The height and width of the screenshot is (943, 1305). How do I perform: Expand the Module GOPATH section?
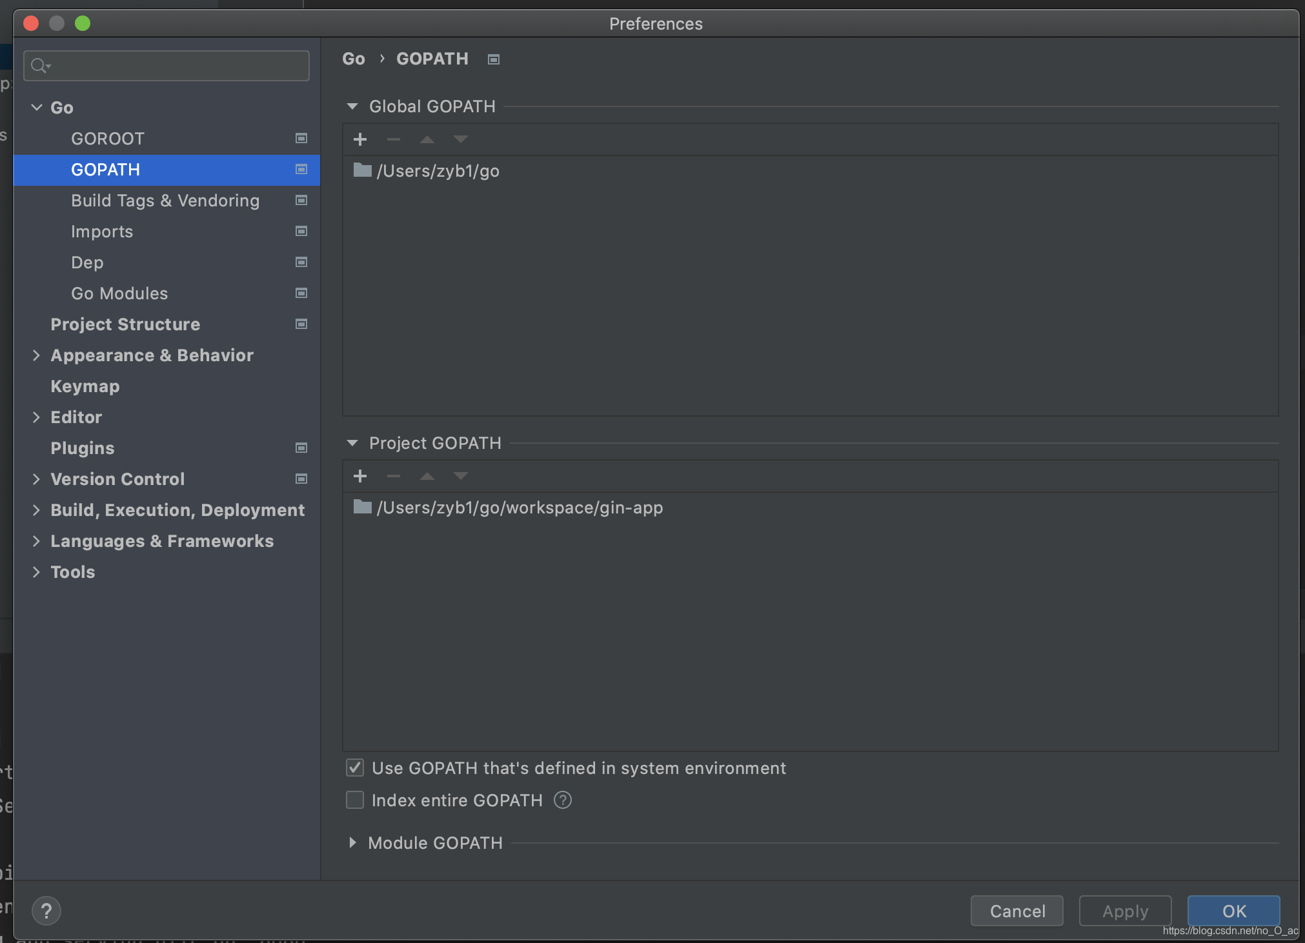(x=352, y=843)
